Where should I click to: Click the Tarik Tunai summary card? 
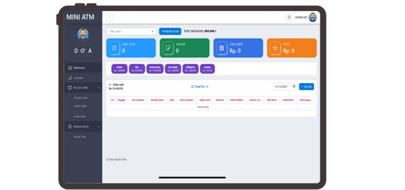(x=131, y=48)
